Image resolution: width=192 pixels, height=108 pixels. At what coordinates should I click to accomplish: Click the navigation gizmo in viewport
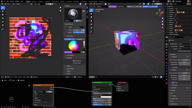point(160,13)
